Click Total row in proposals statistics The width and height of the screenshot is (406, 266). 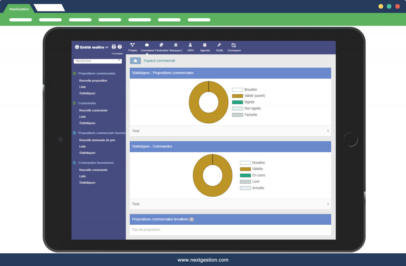pos(230,131)
